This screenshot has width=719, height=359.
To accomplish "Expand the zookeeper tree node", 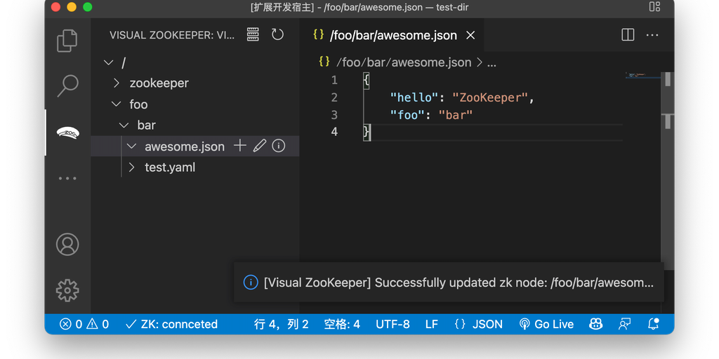I will coord(117,83).
